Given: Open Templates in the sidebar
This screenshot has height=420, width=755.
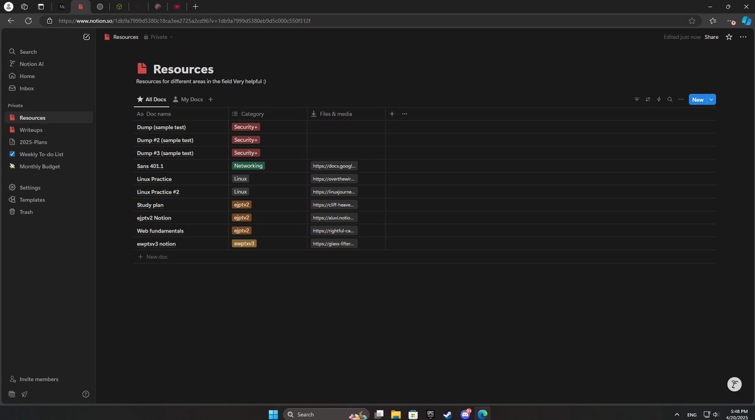Looking at the screenshot, I should [x=49, y=200].
